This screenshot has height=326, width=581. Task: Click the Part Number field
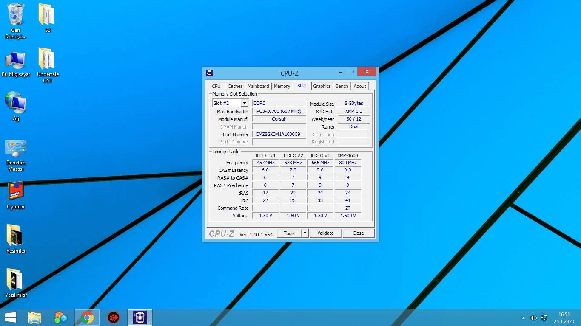click(x=279, y=134)
